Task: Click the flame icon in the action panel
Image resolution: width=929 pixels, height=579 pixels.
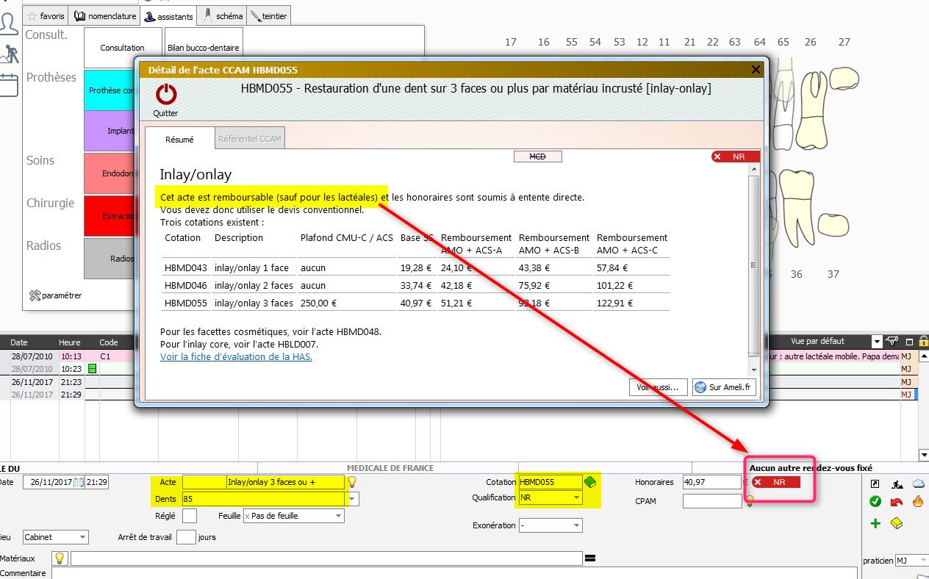Action: coord(918,502)
